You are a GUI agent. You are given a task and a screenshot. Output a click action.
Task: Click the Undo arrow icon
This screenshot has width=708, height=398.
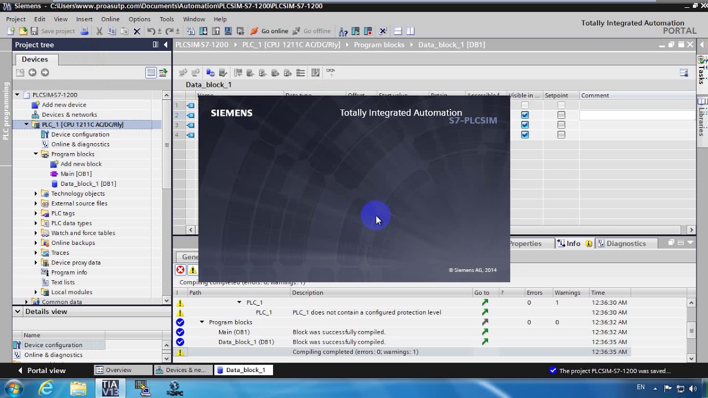pyautogui.click(x=151, y=31)
